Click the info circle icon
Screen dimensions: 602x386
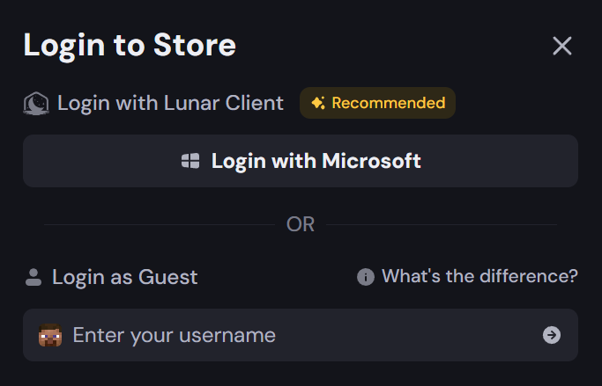point(366,276)
